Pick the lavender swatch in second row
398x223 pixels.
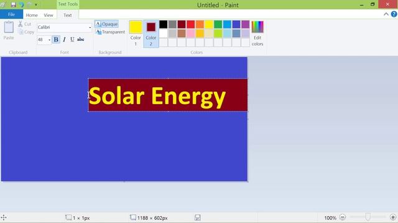[246, 33]
